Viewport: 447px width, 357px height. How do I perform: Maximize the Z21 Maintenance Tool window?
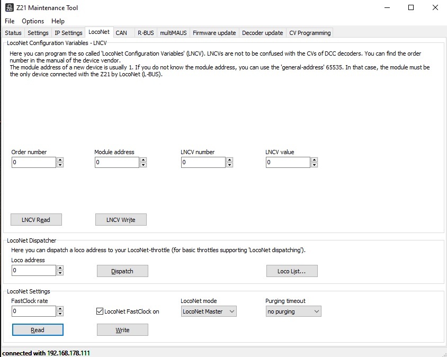click(411, 8)
